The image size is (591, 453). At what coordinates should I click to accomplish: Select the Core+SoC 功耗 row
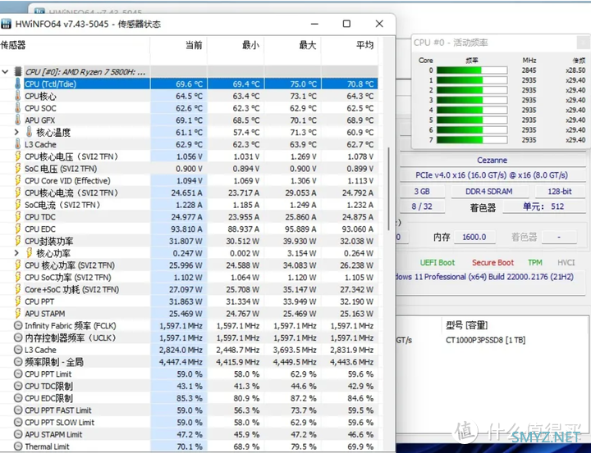189,289
